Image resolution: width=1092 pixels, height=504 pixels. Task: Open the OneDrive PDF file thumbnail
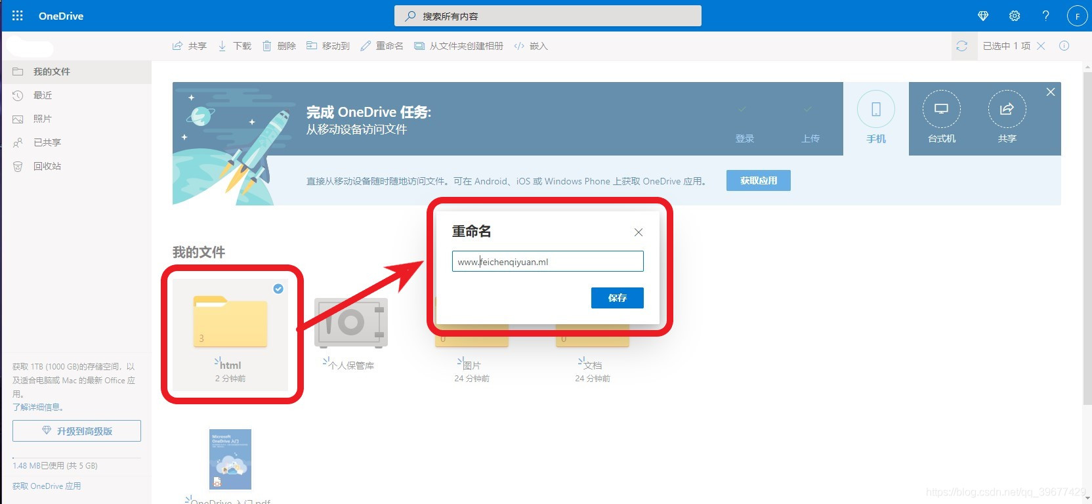point(230,459)
